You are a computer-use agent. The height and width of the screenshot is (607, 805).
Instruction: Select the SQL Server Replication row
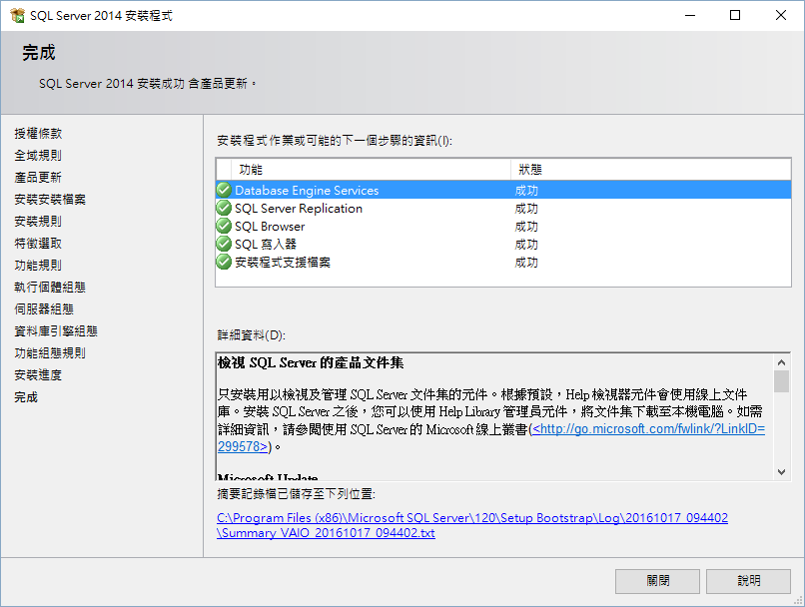[x=503, y=208]
